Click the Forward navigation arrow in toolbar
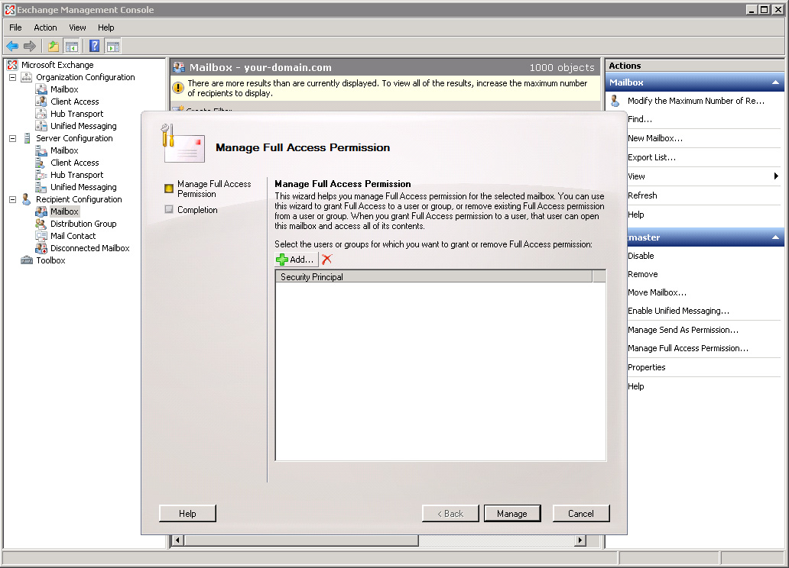The width and height of the screenshot is (789, 568). pyautogui.click(x=30, y=47)
